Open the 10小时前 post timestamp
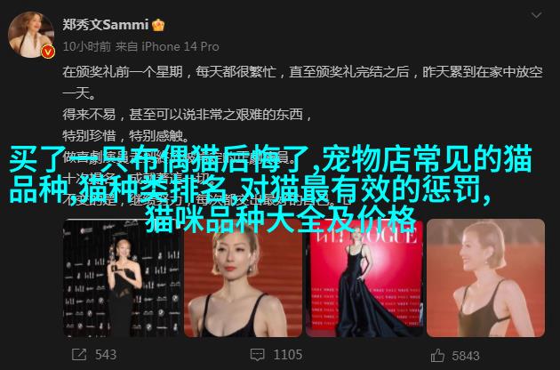This screenshot has height=370, width=560. 87,46
